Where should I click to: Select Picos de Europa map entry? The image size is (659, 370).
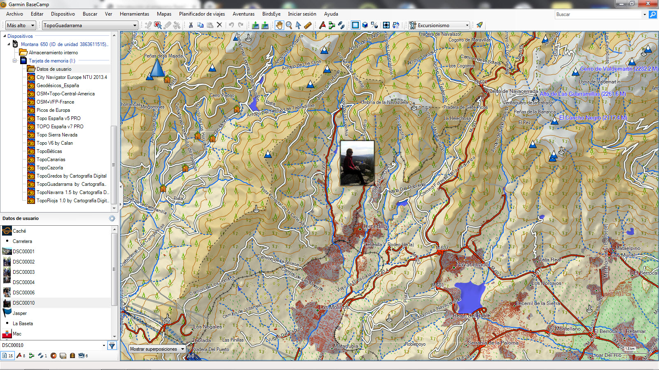pyautogui.click(x=53, y=110)
